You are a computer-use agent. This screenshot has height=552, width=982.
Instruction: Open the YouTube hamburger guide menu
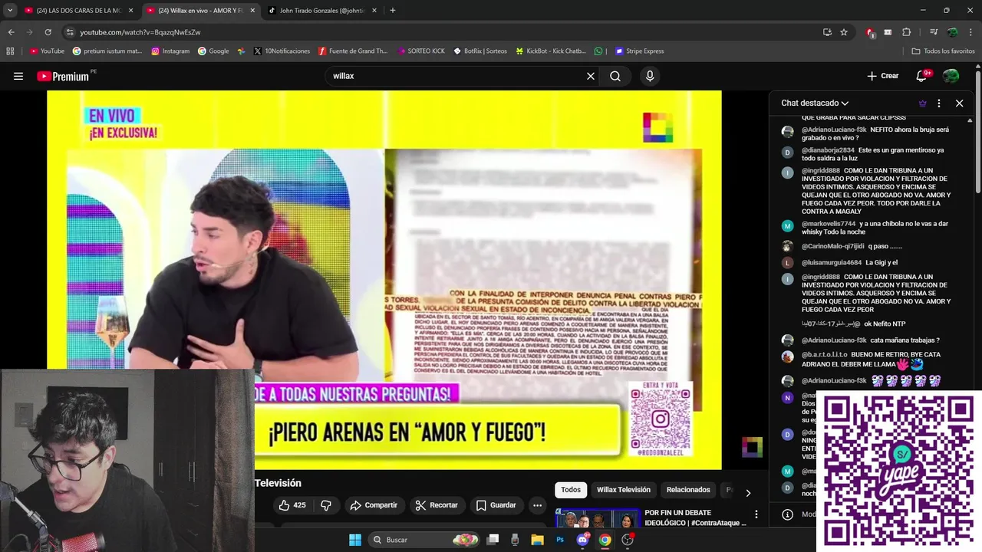[x=18, y=76]
